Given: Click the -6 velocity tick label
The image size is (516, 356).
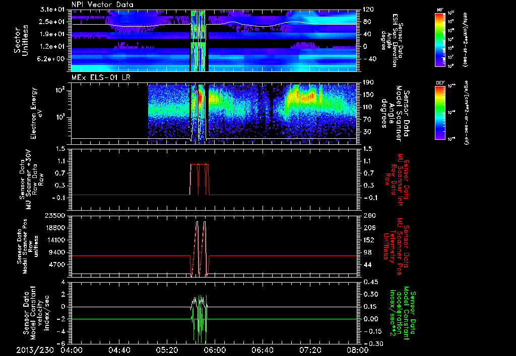Looking at the screenshot, I should click(x=62, y=343).
